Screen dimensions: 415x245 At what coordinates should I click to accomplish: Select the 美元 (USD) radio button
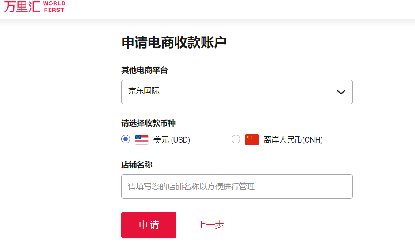[126, 139]
